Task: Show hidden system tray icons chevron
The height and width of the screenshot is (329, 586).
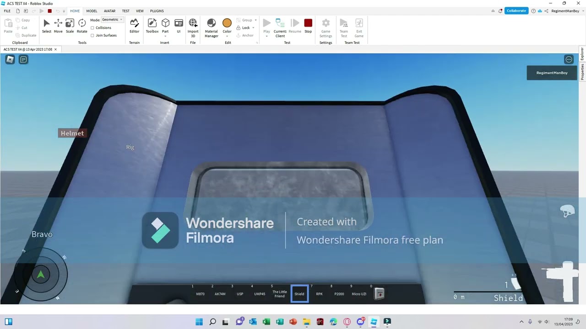Action: [521, 322]
